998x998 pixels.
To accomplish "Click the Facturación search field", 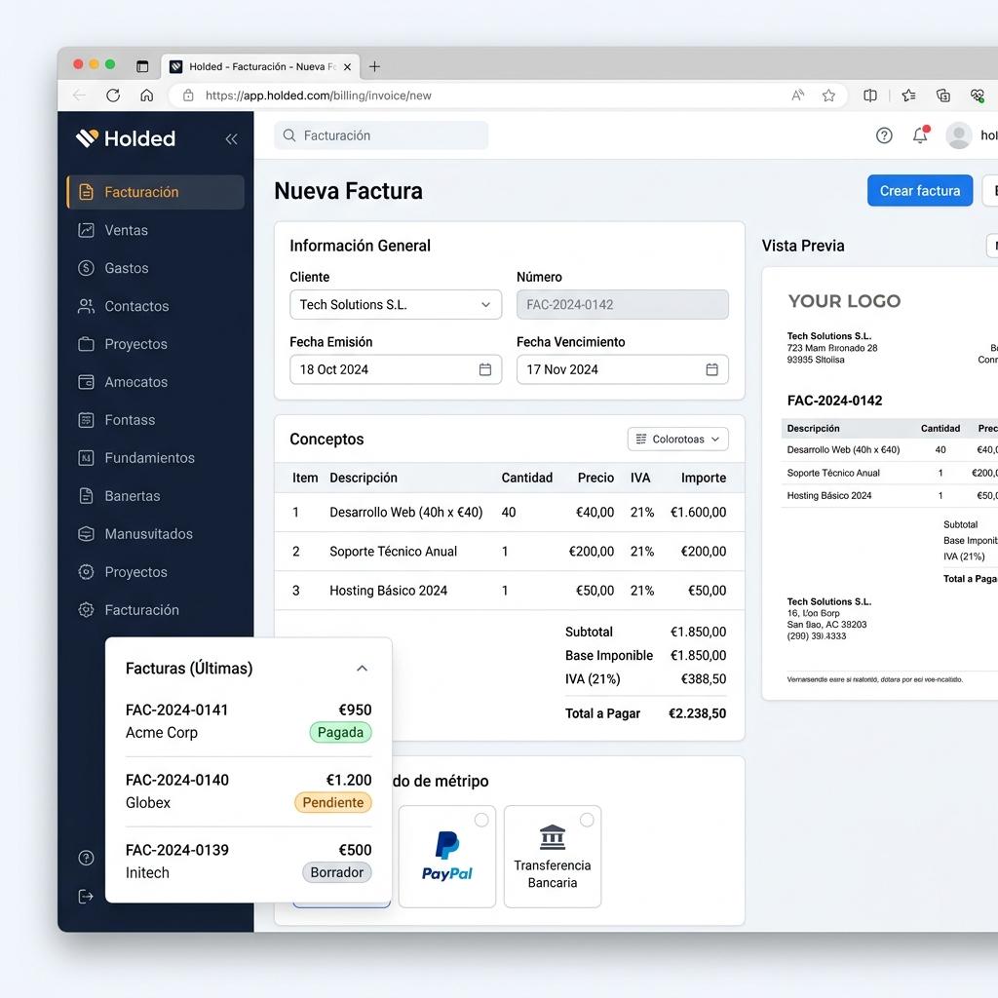I will click(380, 135).
